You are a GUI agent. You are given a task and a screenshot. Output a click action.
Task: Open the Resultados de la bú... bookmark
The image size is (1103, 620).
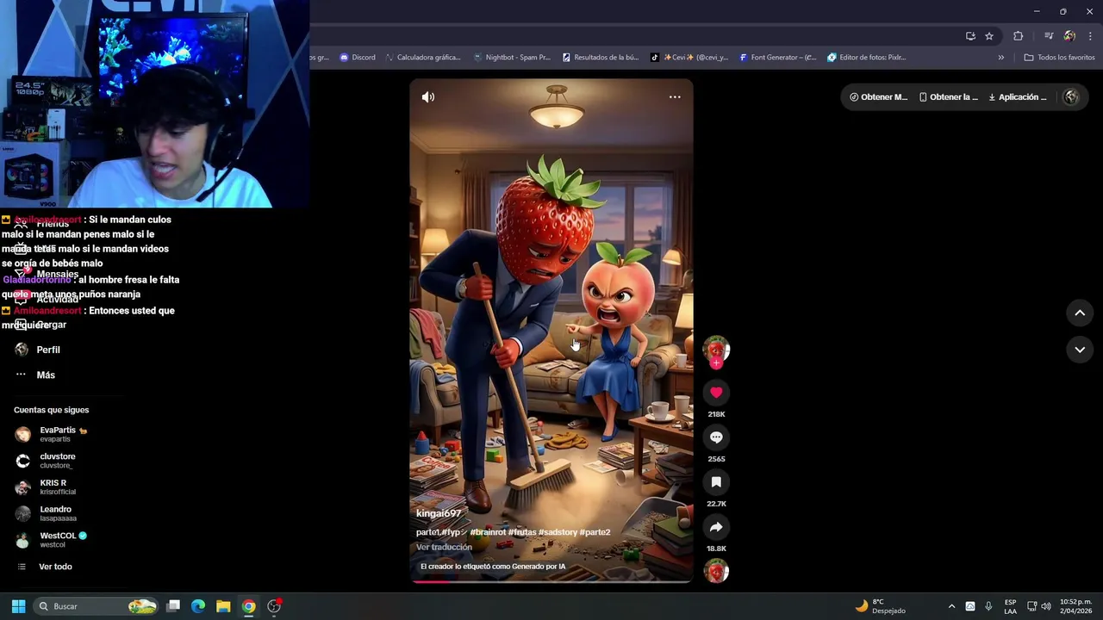click(601, 58)
